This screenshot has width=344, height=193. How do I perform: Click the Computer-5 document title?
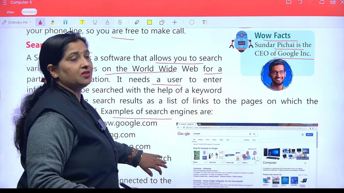pyautogui.click(x=21, y=2)
